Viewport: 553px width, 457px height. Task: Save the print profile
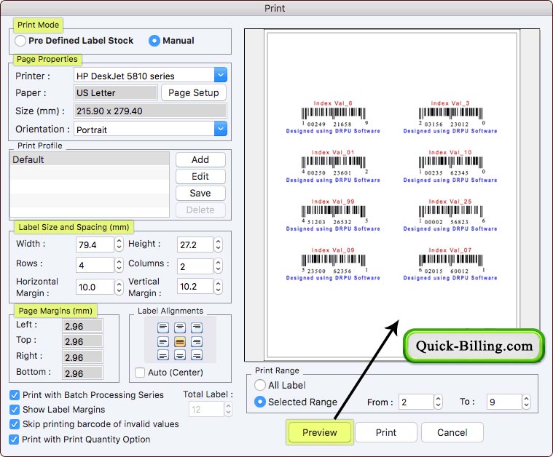200,193
